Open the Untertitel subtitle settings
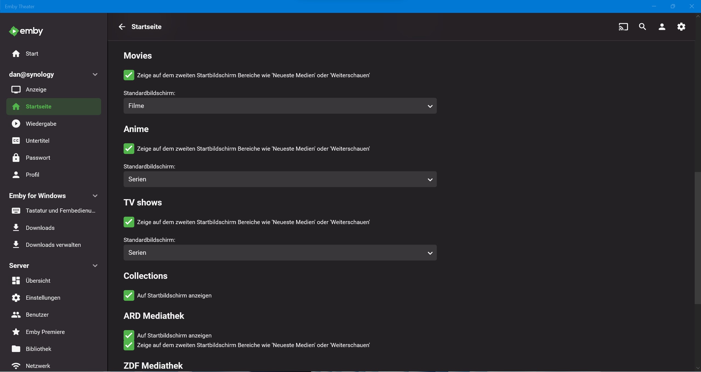This screenshot has width=701, height=372. click(x=37, y=141)
